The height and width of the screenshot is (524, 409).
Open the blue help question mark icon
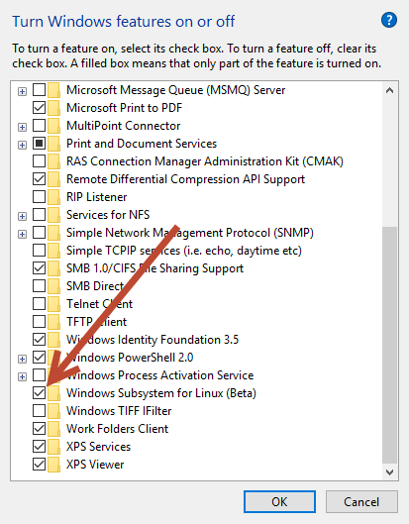389,20
